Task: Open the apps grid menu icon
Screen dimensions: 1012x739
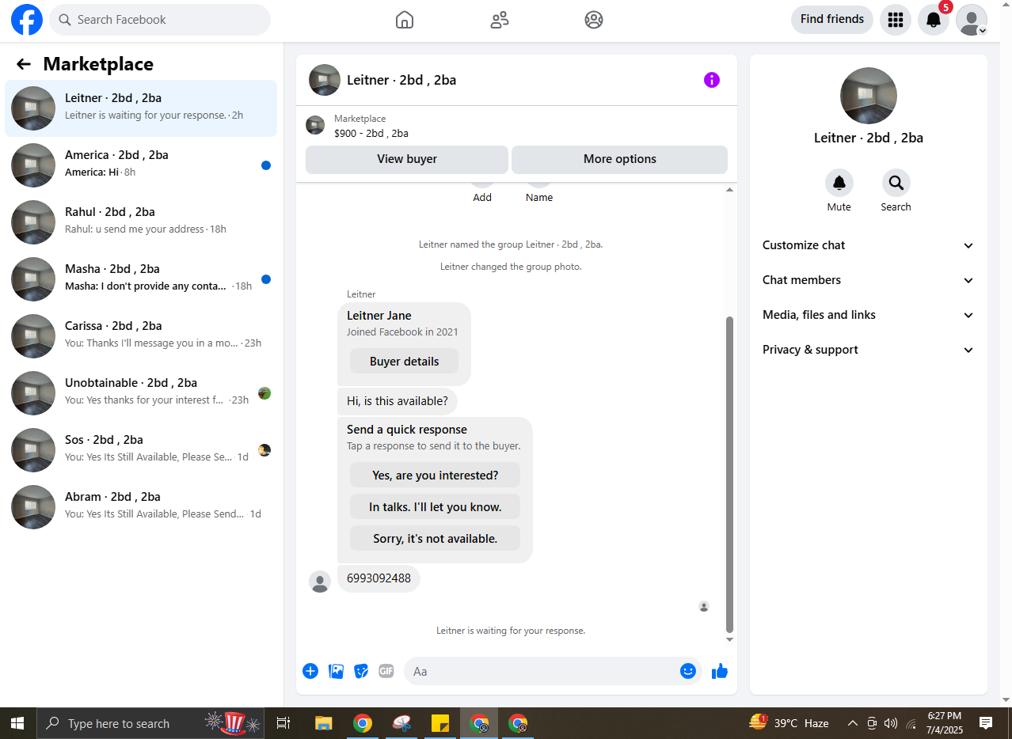Action: (x=896, y=20)
